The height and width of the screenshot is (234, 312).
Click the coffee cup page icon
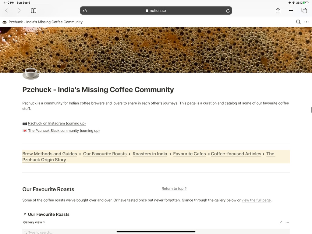click(x=31, y=73)
